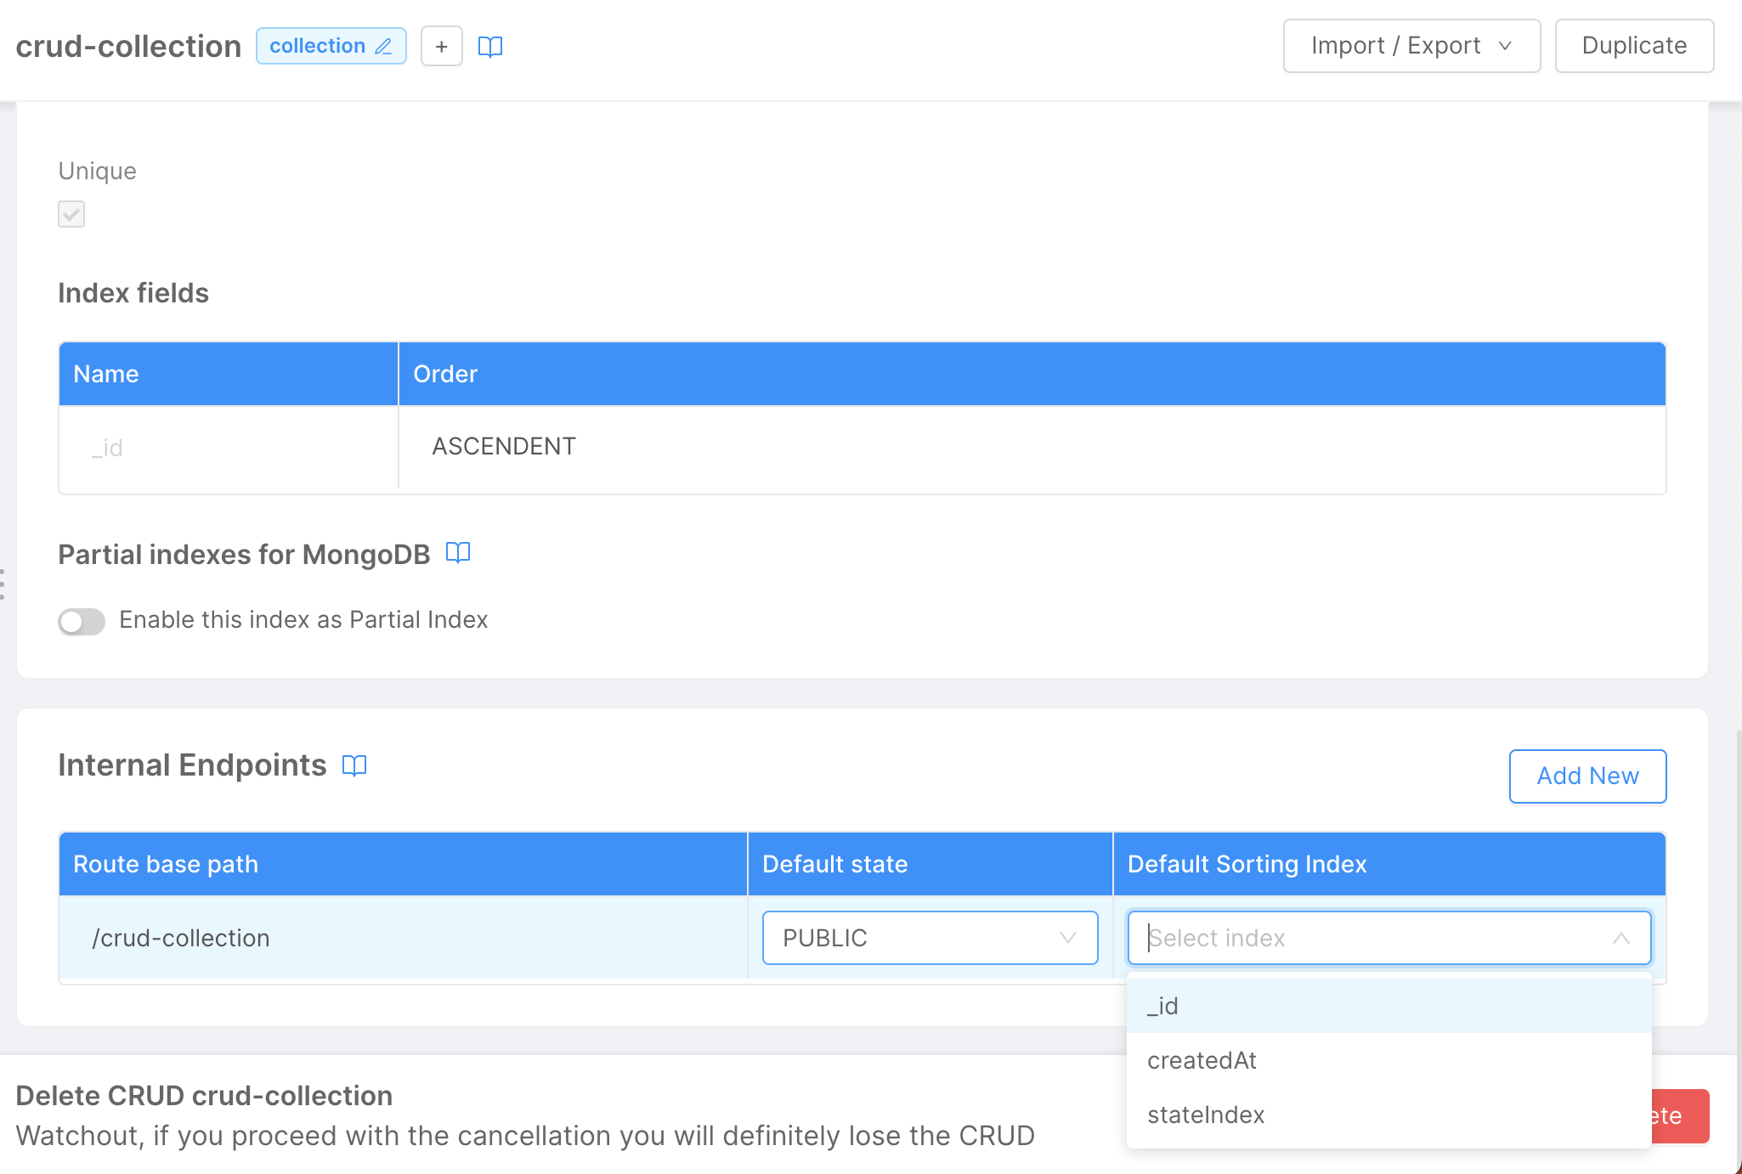Enable this index as Partial Index switch
1742x1174 pixels.
(x=82, y=621)
